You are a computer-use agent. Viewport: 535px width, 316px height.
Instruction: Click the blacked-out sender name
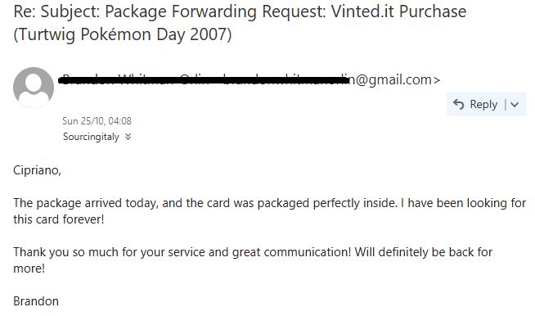[x=204, y=80]
